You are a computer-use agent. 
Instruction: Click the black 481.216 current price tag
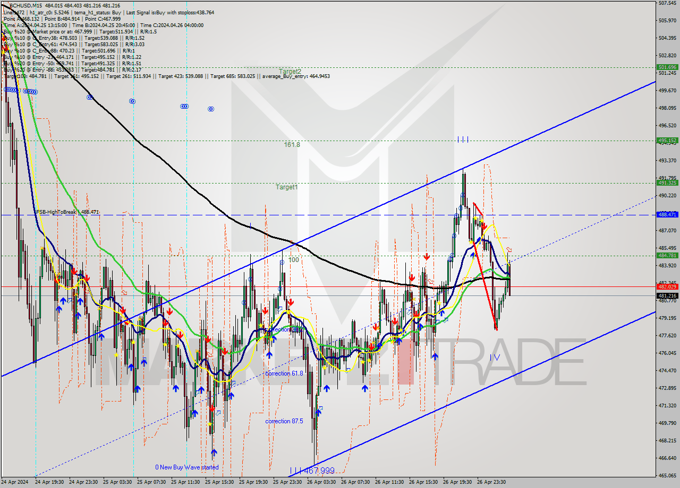667,295
